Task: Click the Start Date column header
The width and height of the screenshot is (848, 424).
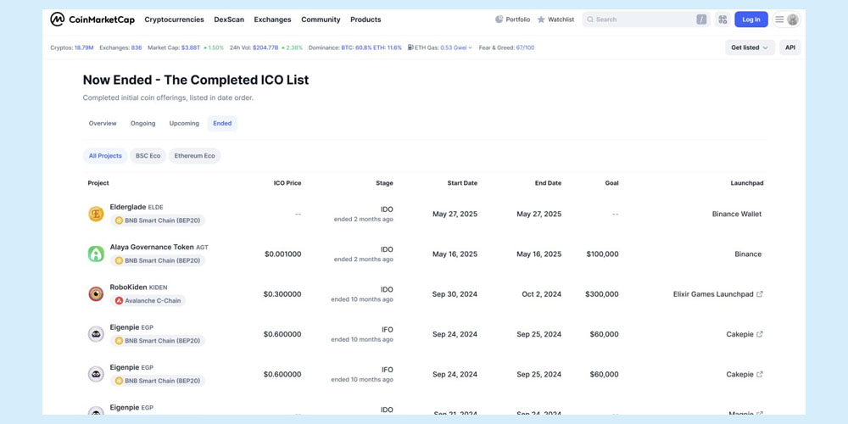Action: coord(462,183)
